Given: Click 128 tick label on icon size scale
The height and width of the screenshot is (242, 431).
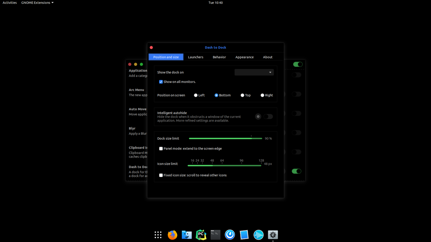Looking at the screenshot, I should [x=261, y=160].
